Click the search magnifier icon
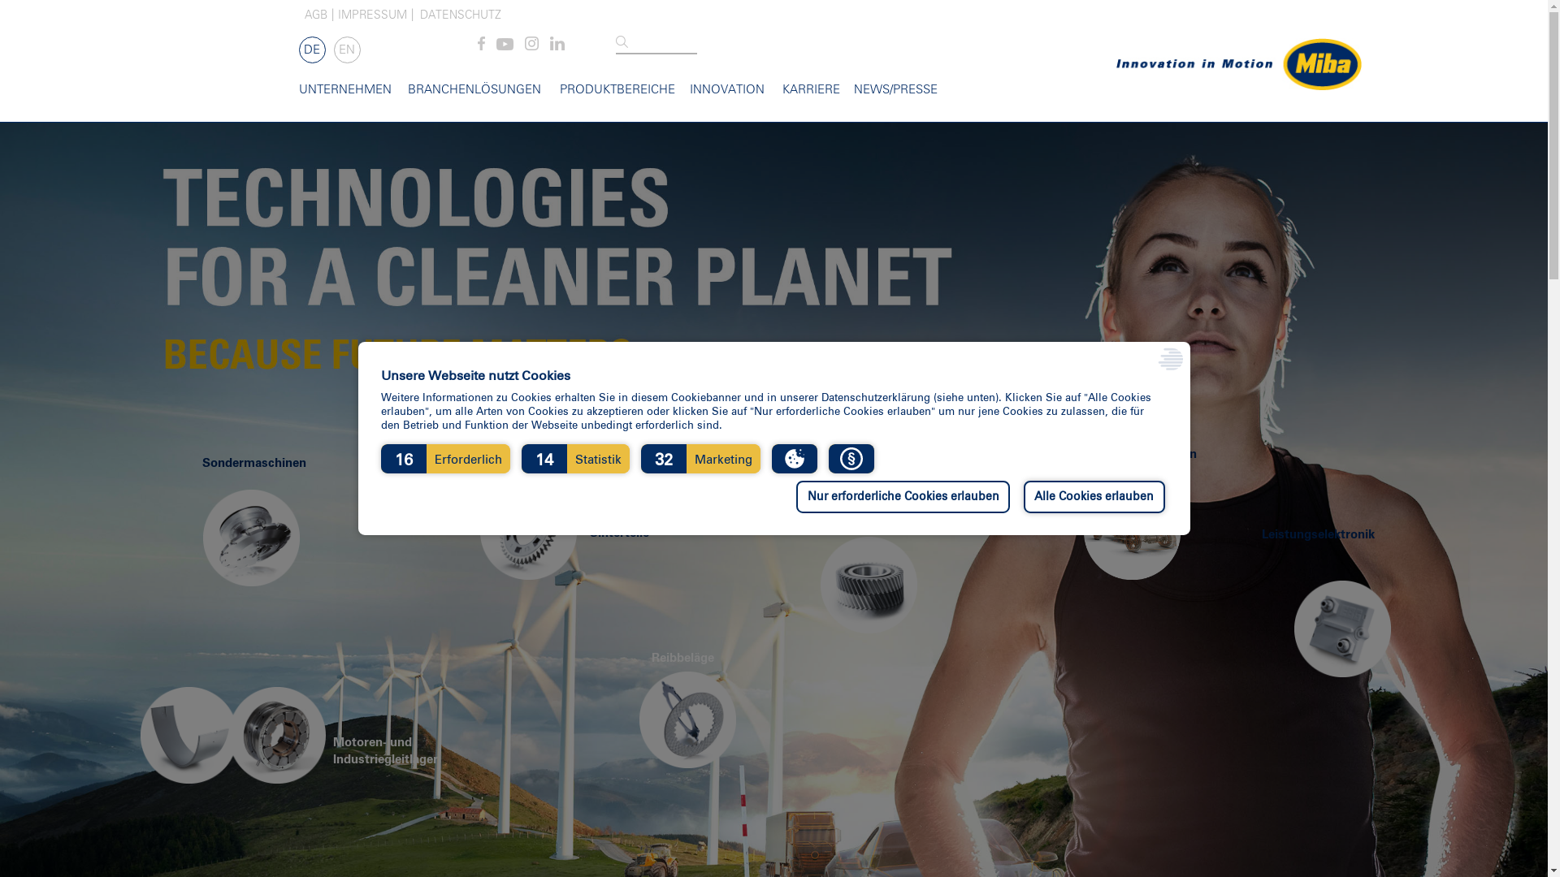The width and height of the screenshot is (1560, 877). (x=622, y=42)
